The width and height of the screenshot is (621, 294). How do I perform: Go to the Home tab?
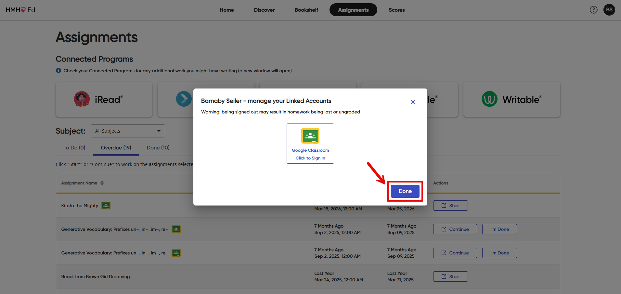pyautogui.click(x=227, y=10)
